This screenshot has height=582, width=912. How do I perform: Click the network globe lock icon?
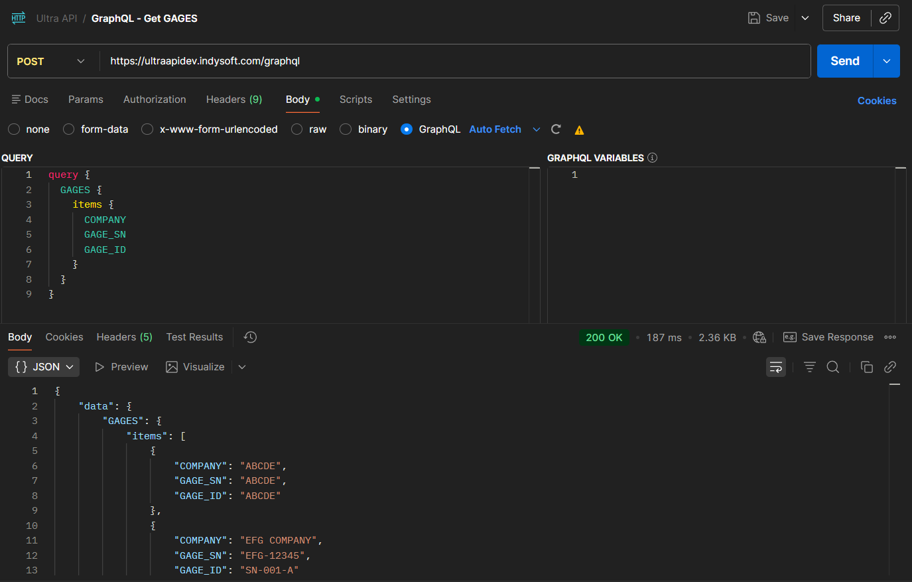(x=759, y=337)
